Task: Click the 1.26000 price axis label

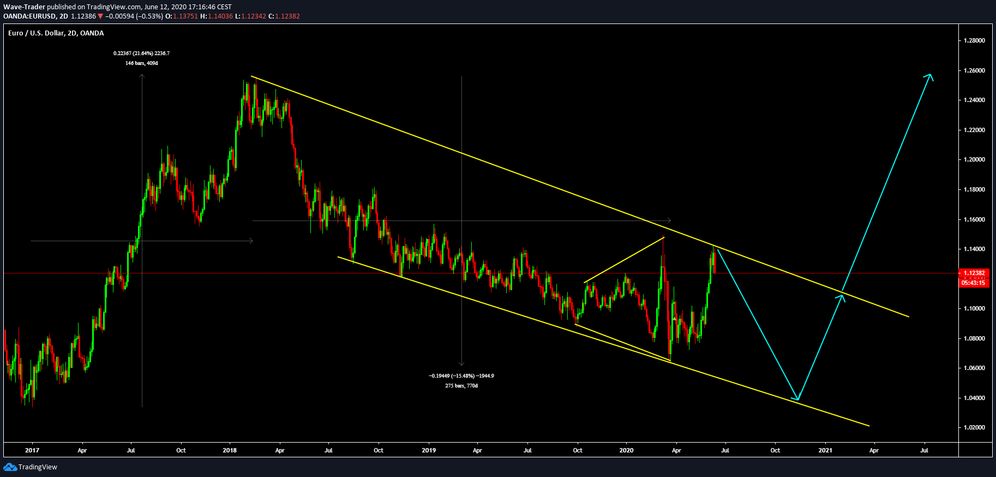Action: 974,70
